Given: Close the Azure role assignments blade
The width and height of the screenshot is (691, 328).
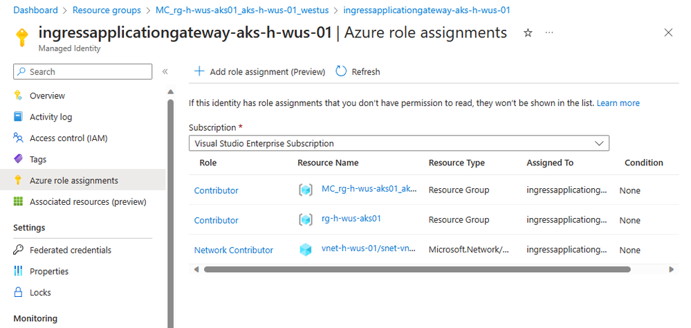Looking at the screenshot, I should (668, 33).
